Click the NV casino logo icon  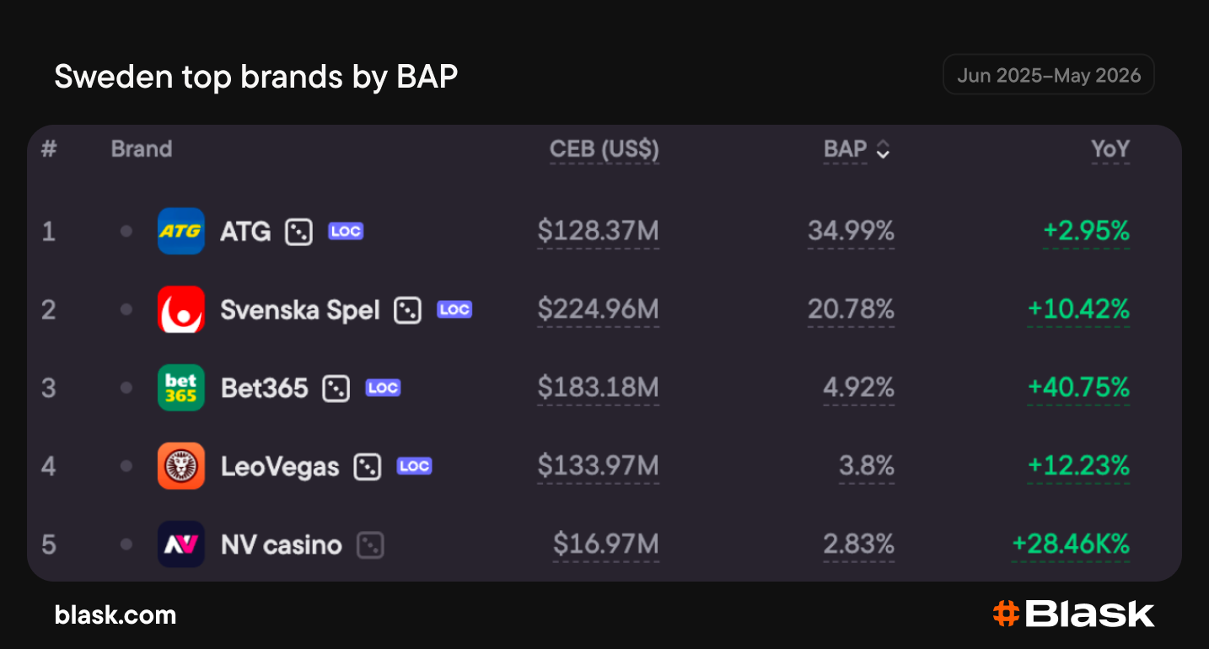[x=181, y=544]
